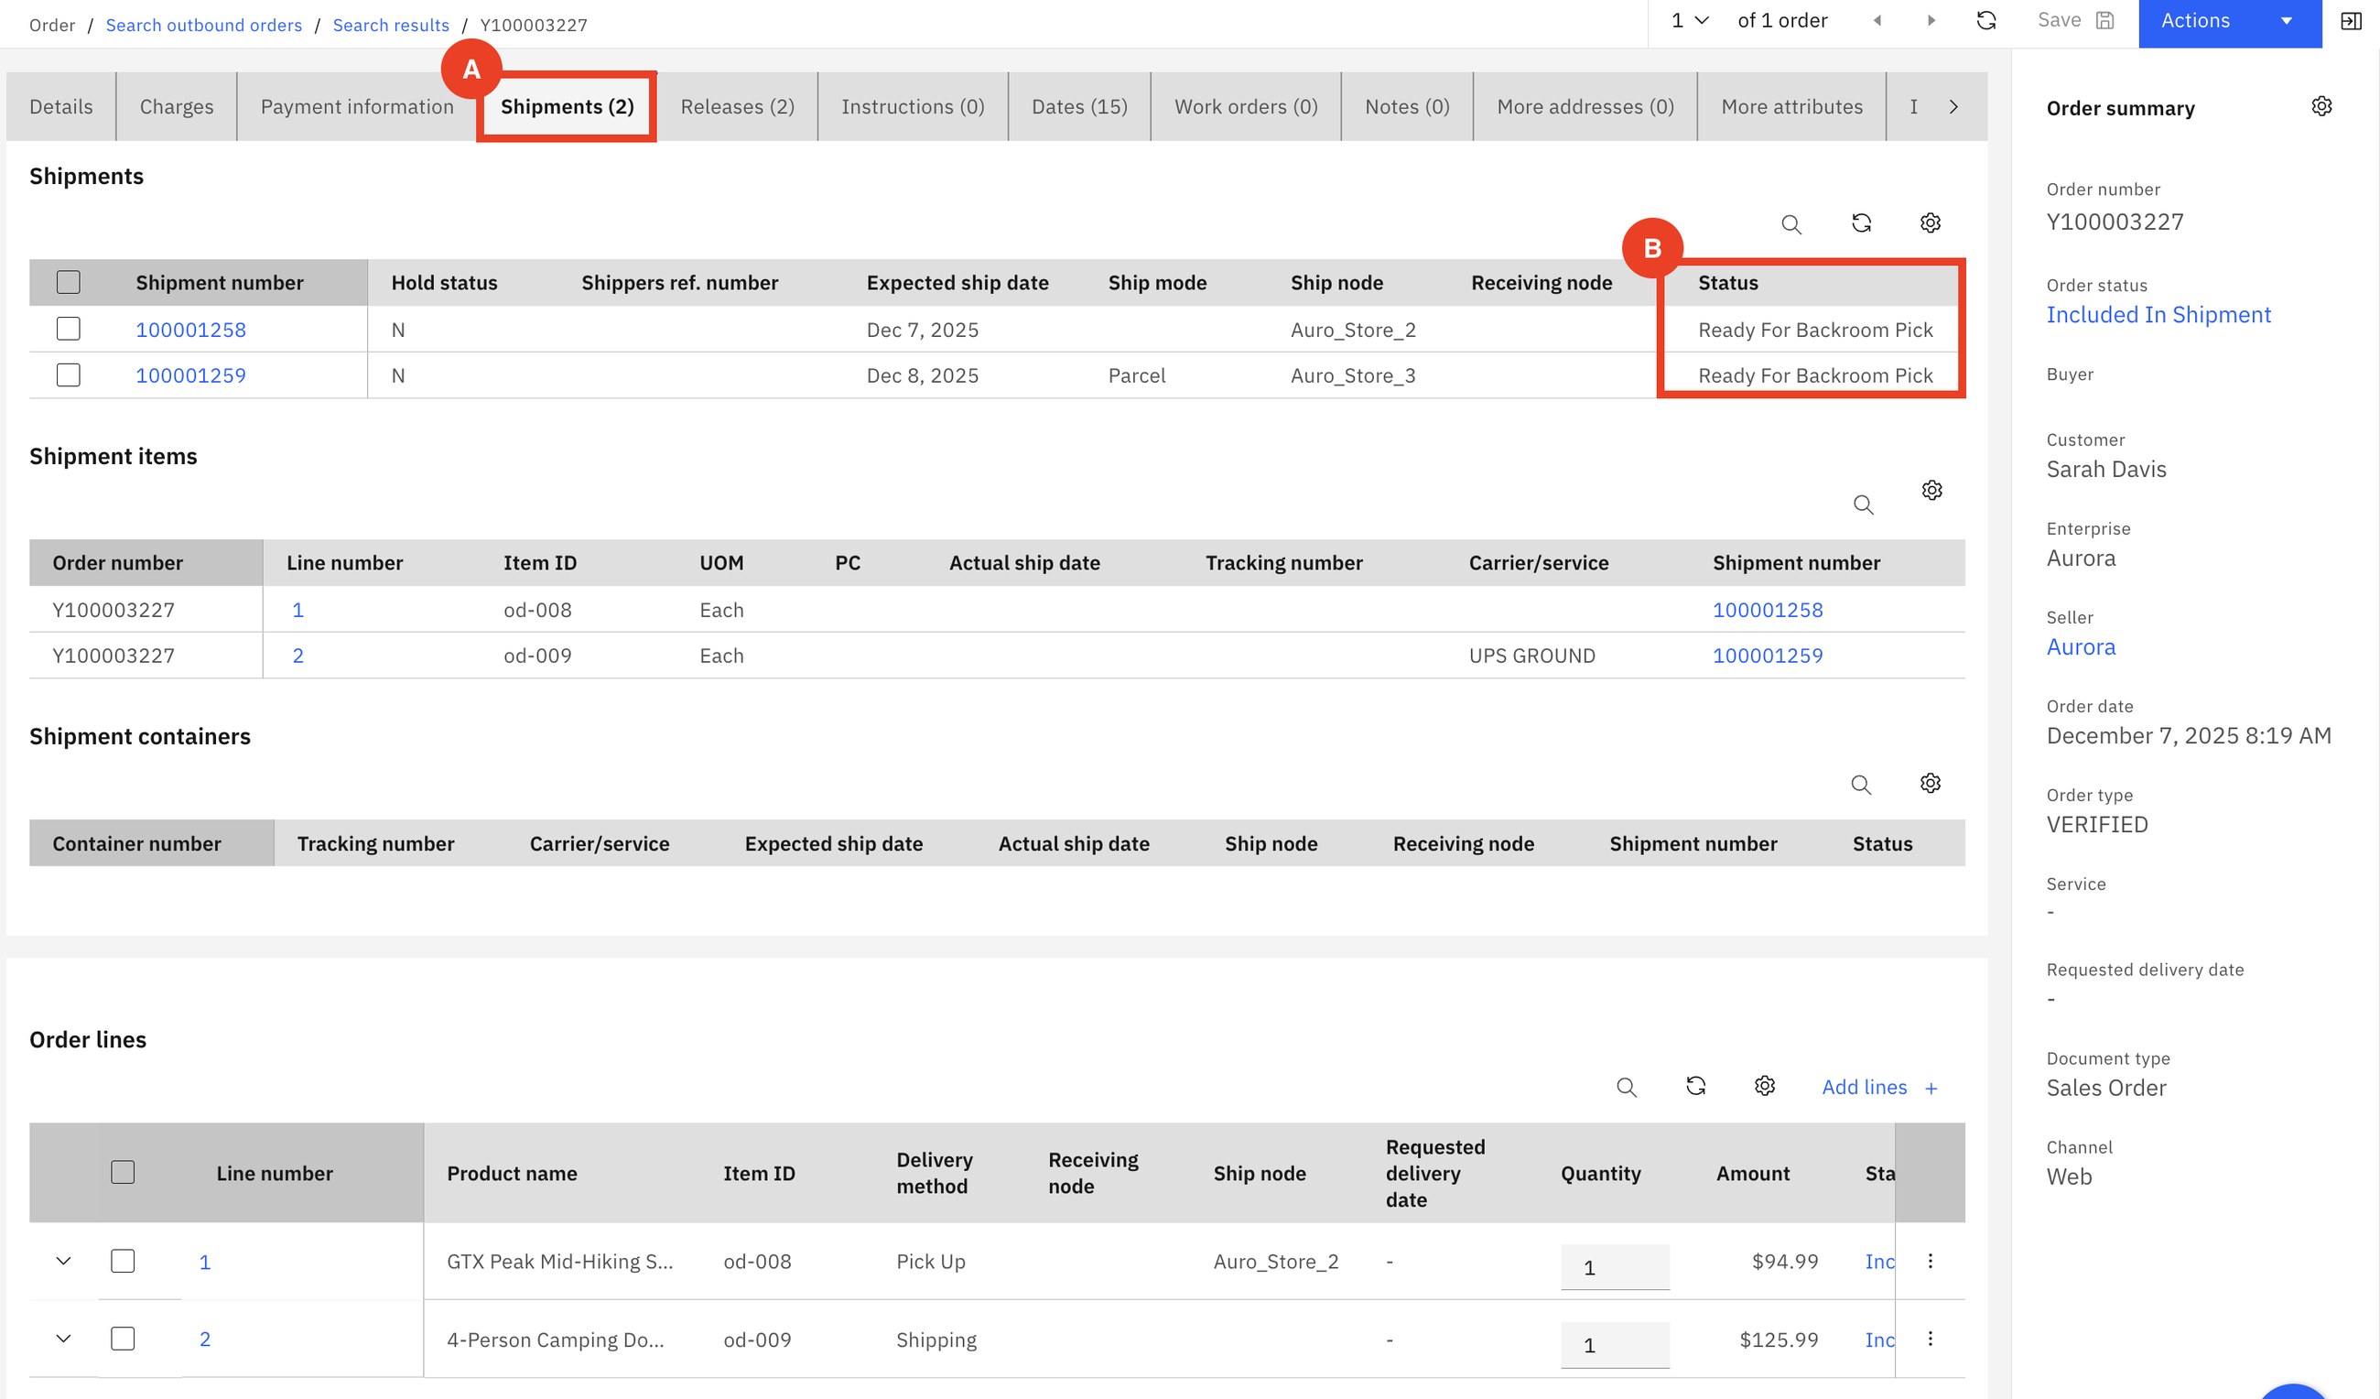Viewport: 2380px width, 1399px height.
Task: Select all shipments header checkbox
Action: click(x=68, y=282)
